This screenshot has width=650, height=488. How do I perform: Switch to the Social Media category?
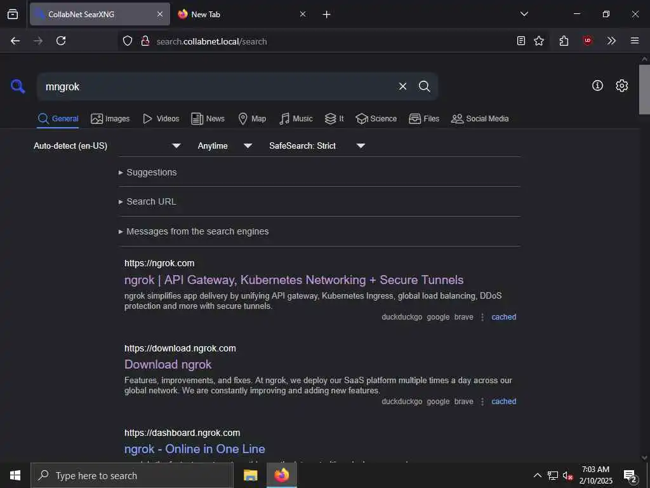pyautogui.click(x=480, y=119)
